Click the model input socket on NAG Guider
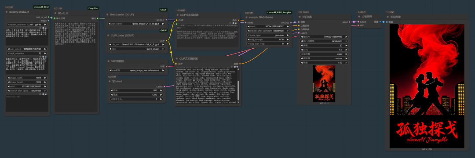 pyautogui.click(x=245, y=23)
